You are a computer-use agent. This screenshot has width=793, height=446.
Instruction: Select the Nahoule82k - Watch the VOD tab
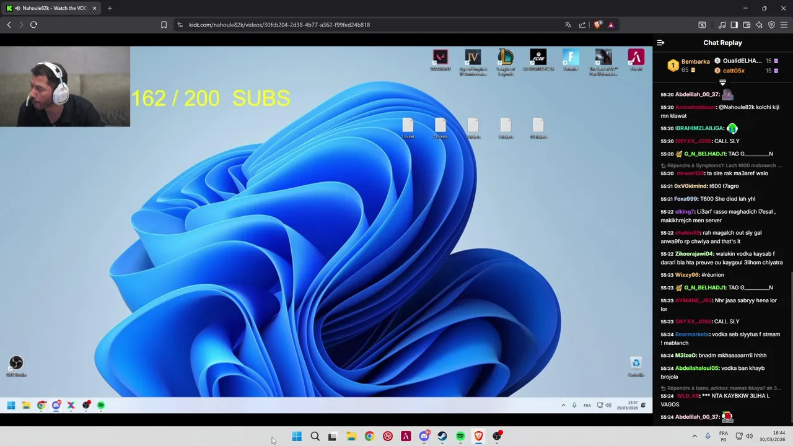pyautogui.click(x=52, y=8)
